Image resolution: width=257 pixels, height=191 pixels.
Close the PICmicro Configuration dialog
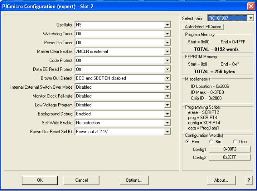click(251, 6)
